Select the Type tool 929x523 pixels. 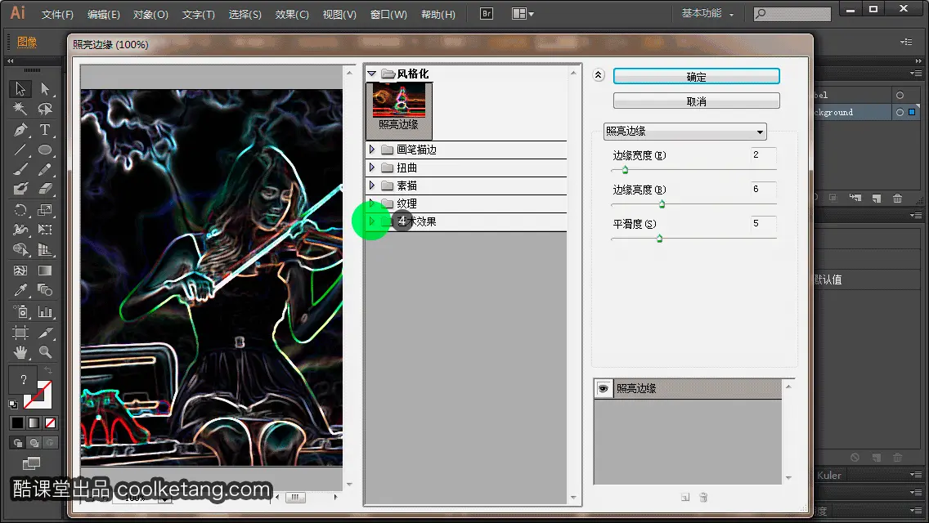(45, 129)
